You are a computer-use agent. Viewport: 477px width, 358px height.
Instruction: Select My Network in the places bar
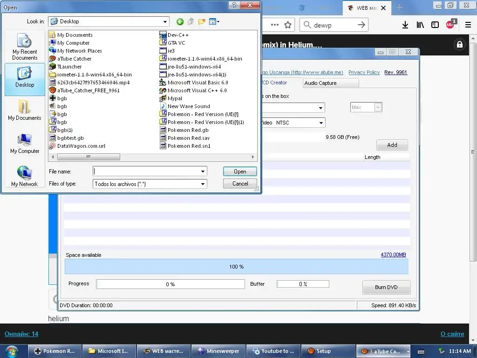[25, 176]
